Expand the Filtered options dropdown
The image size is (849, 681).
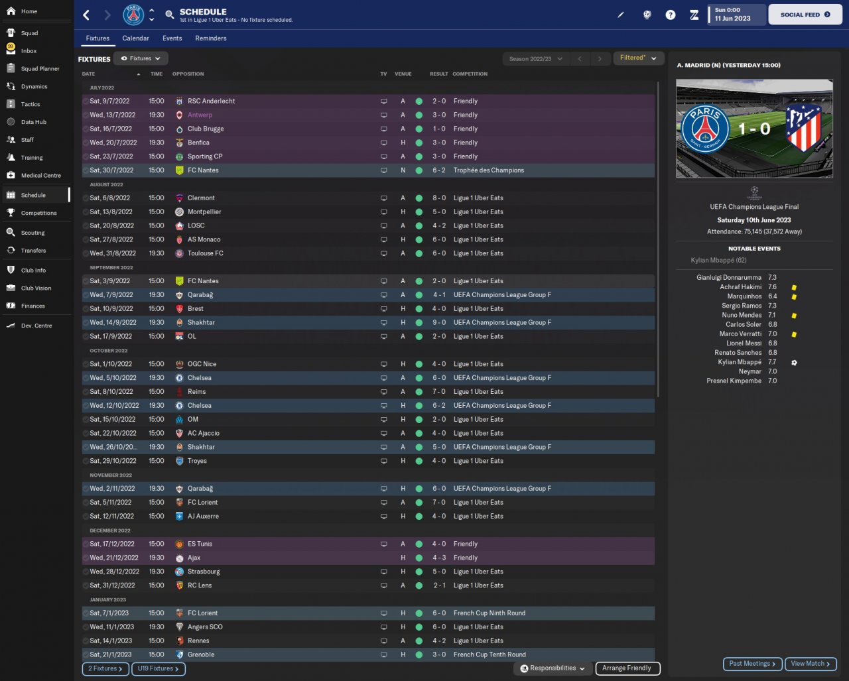638,58
